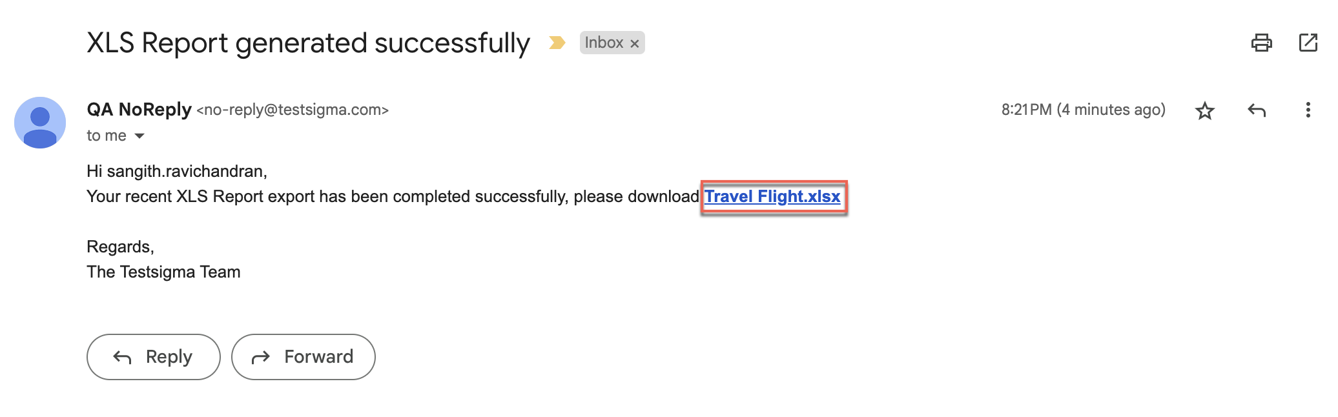
Task: Click the Forward button
Action: point(304,356)
